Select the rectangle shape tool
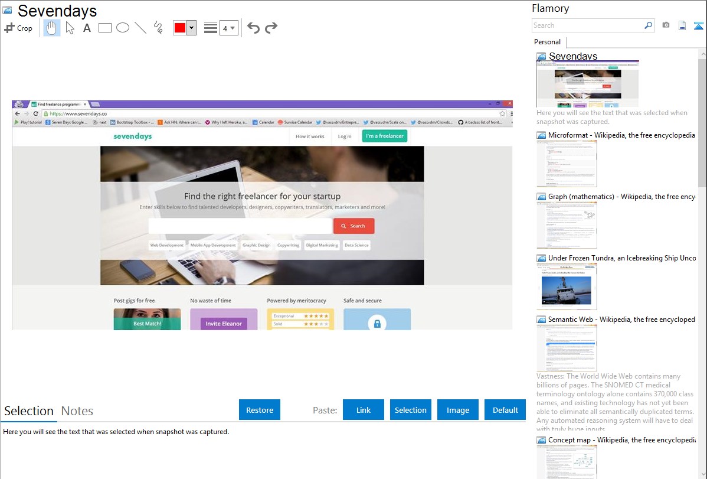 click(105, 28)
